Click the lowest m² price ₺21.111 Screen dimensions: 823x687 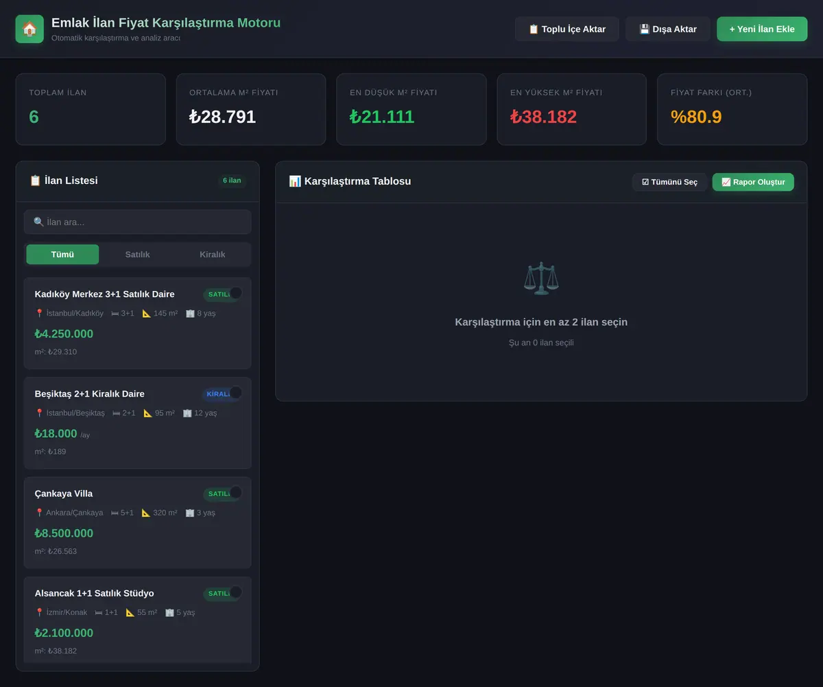[382, 117]
